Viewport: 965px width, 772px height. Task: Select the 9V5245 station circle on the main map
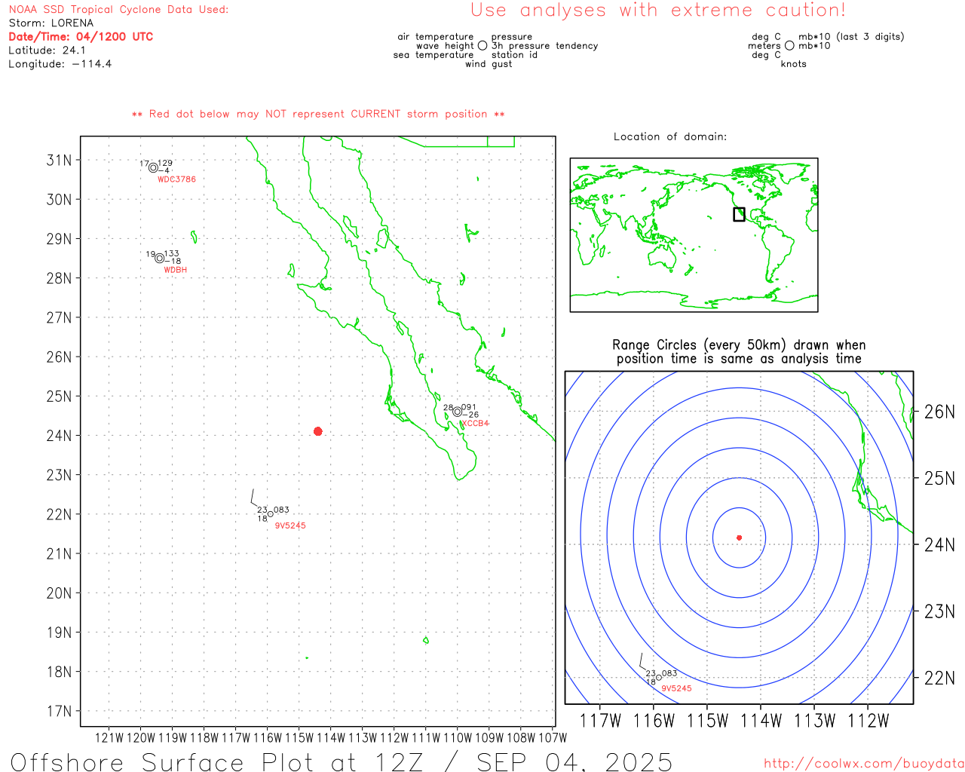tap(271, 514)
